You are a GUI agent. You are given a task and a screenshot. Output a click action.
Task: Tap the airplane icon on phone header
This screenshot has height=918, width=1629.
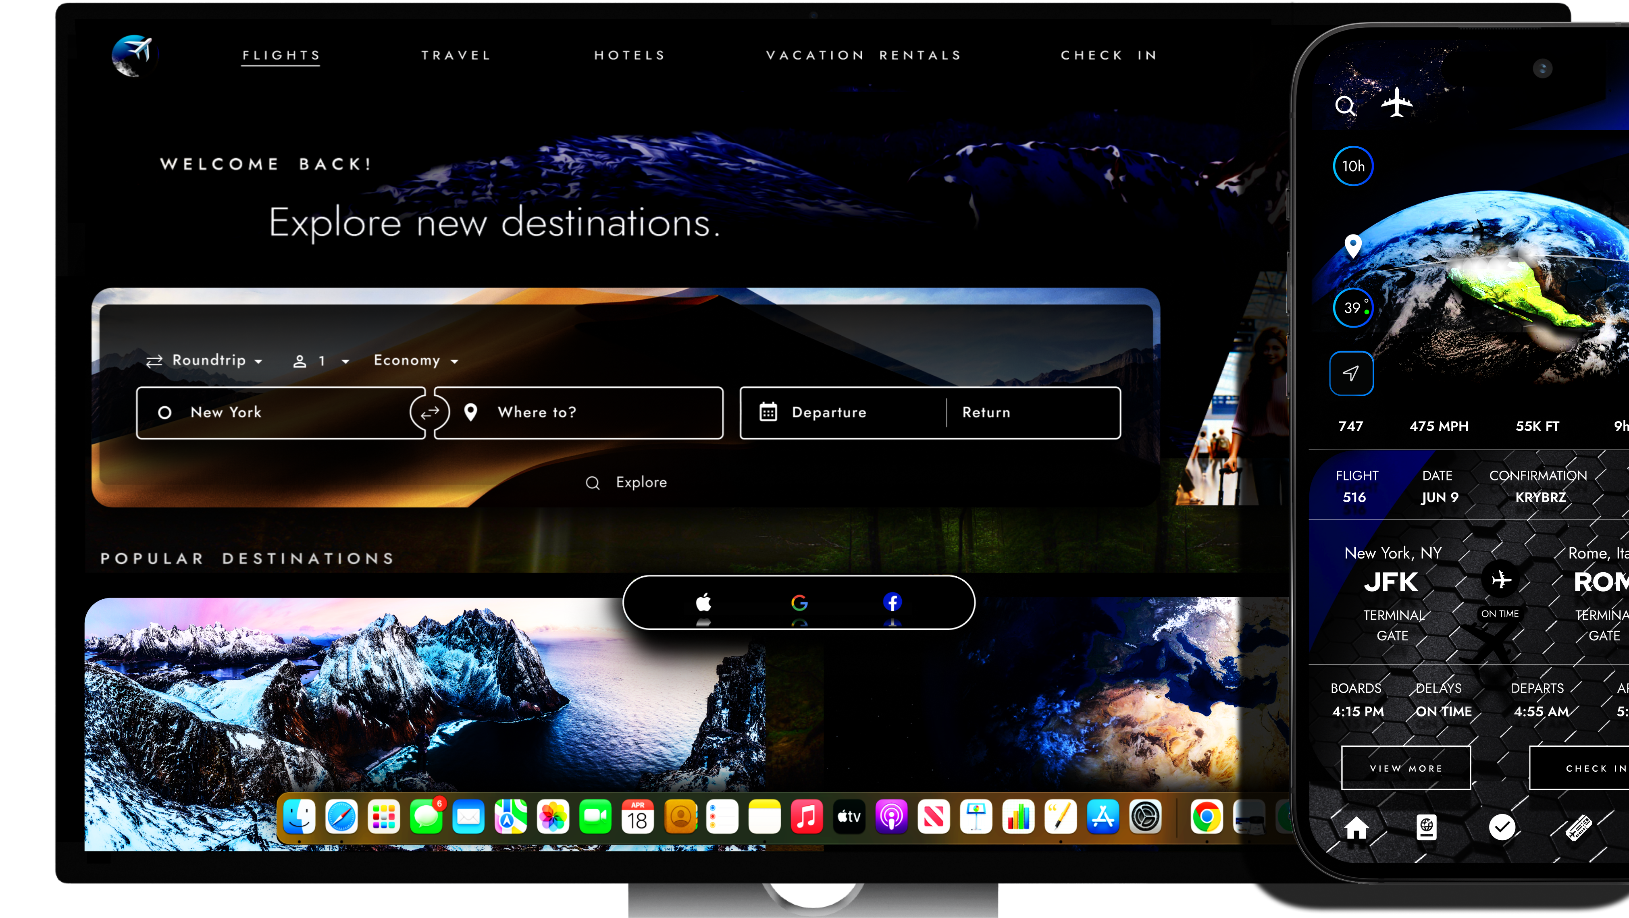click(x=1396, y=102)
